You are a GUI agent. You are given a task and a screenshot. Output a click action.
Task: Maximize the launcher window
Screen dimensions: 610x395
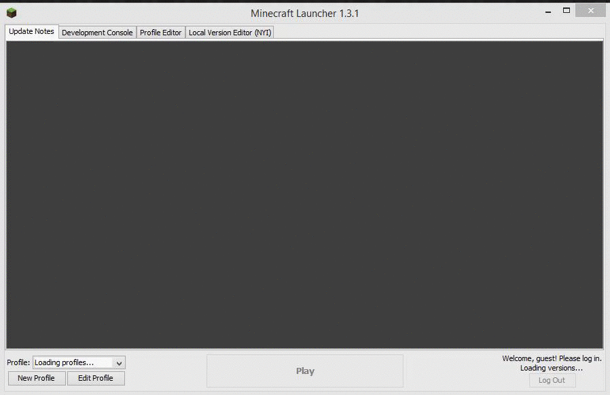[567, 10]
